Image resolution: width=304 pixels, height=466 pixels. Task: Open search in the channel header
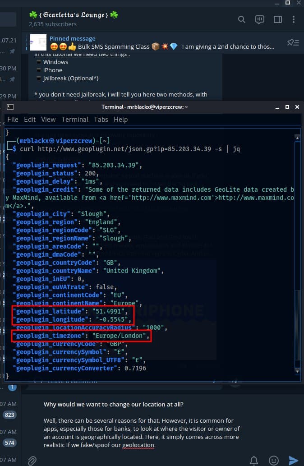coord(242,19)
